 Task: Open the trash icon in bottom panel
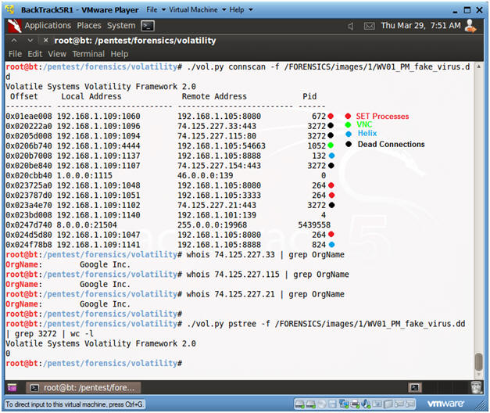click(477, 387)
